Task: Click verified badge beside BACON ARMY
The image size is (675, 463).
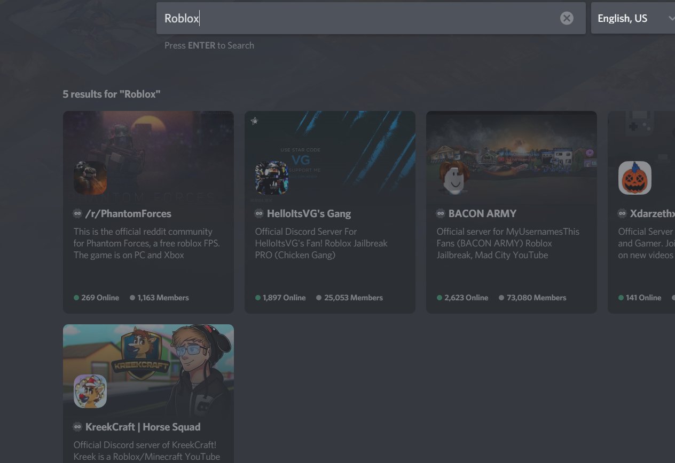Action: point(441,213)
